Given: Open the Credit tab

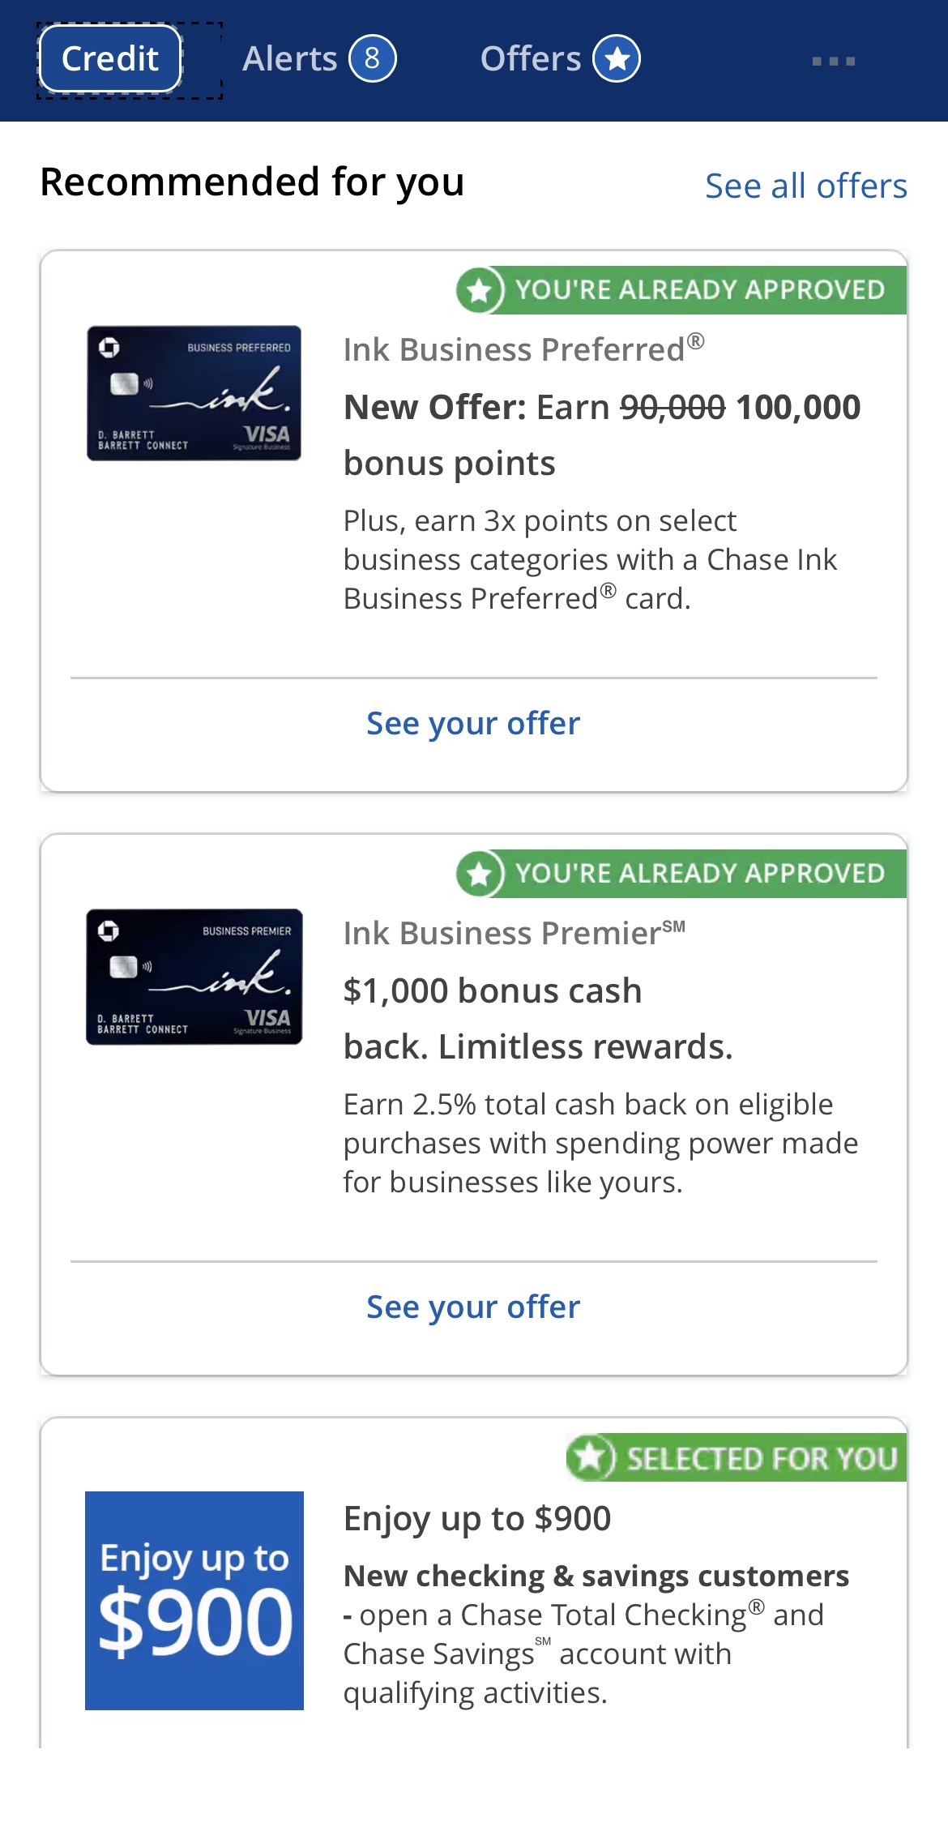Looking at the screenshot, I should [110, 59].
